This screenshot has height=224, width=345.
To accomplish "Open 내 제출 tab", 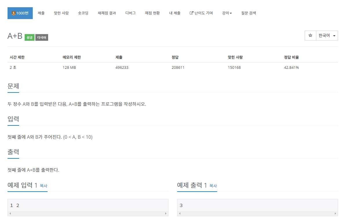I will [175, 13].
